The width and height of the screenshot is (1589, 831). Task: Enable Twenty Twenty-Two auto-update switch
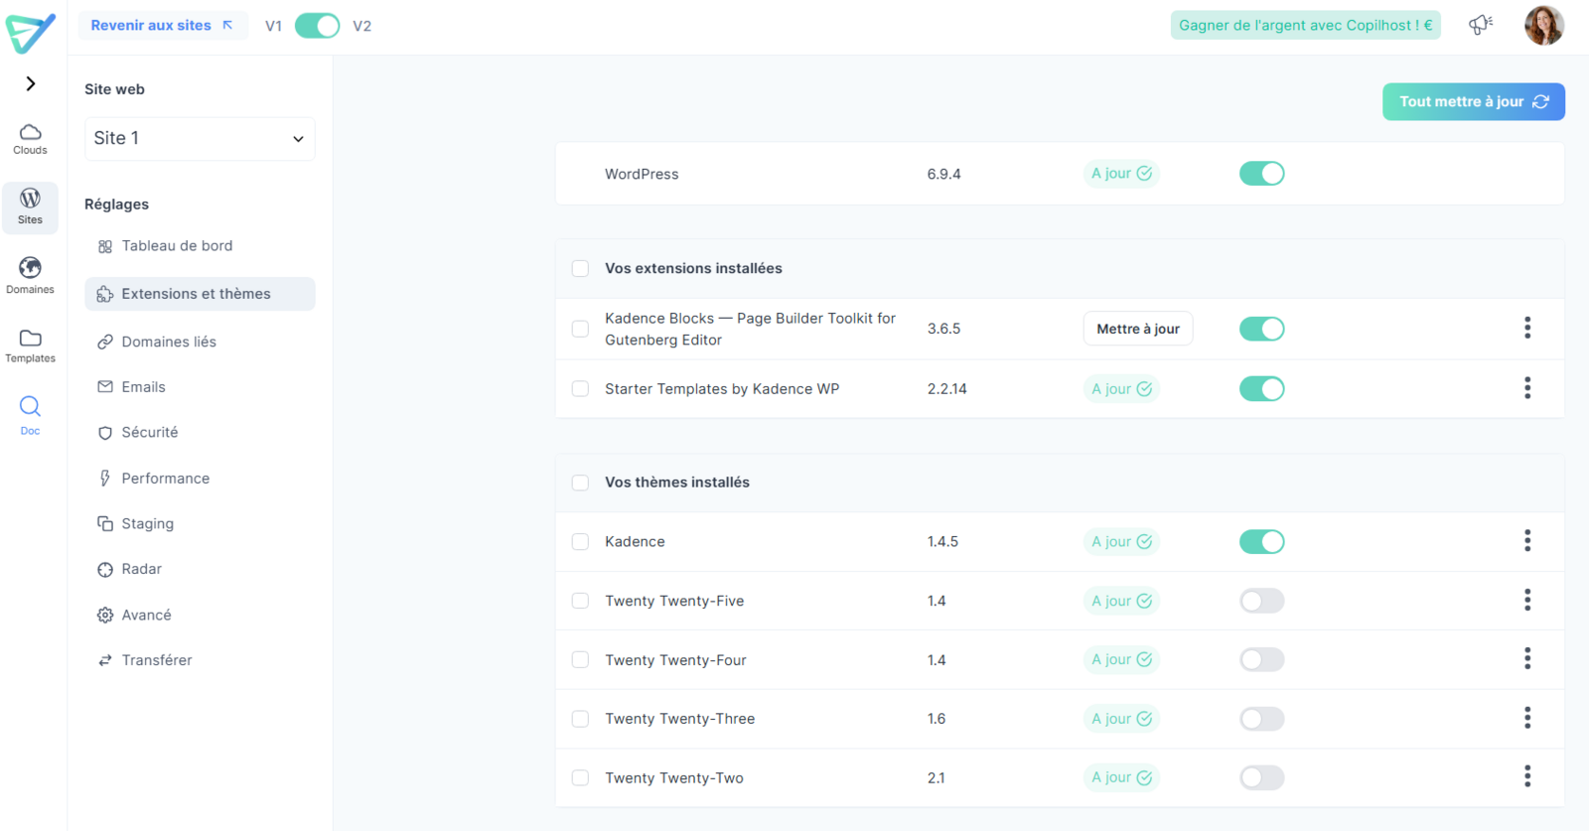click(x=1261, y=778)
